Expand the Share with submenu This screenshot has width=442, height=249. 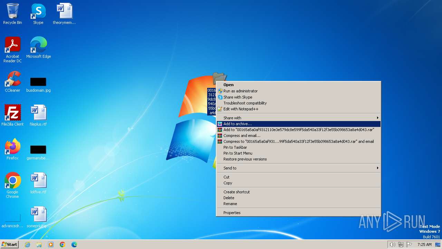coord(298,118)
